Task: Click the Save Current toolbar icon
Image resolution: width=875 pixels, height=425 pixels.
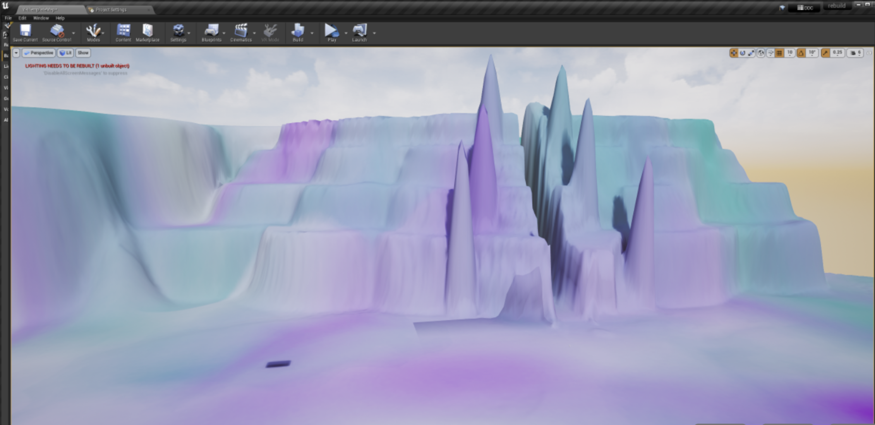Action: pyautogui.click(x=25, y=31)
